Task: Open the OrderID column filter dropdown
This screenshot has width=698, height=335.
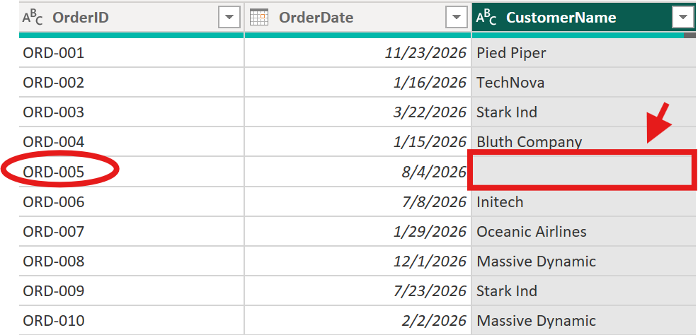Action: pyautogui.click(x=229, y=18)
